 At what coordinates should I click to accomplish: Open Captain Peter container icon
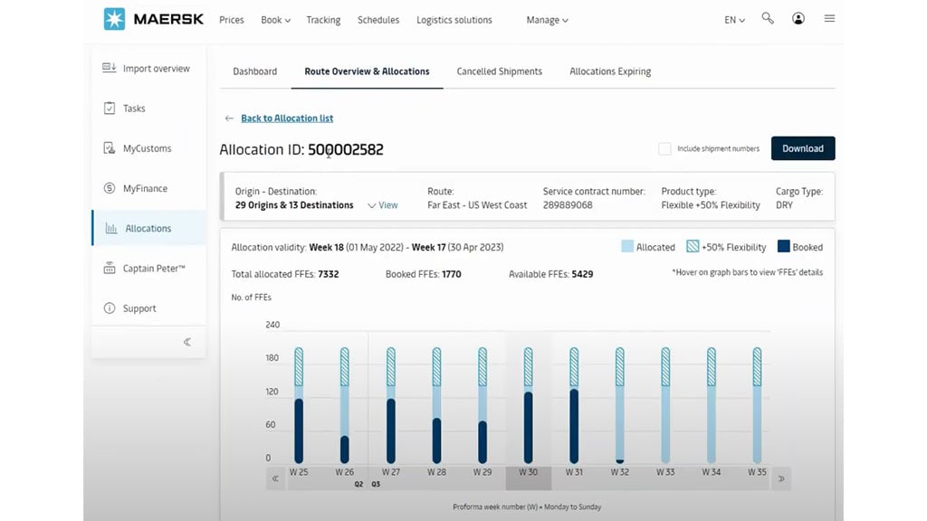point(109,269)
